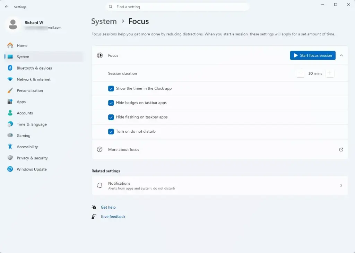
Task: Click the external link icon for More about focus
Action: coord(341,150)
